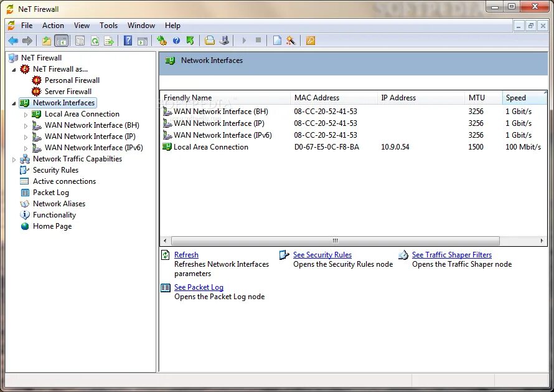Click the See Security Rules link
The height and width of the screenshot is (392, 554).
click(x=322, y=255)
